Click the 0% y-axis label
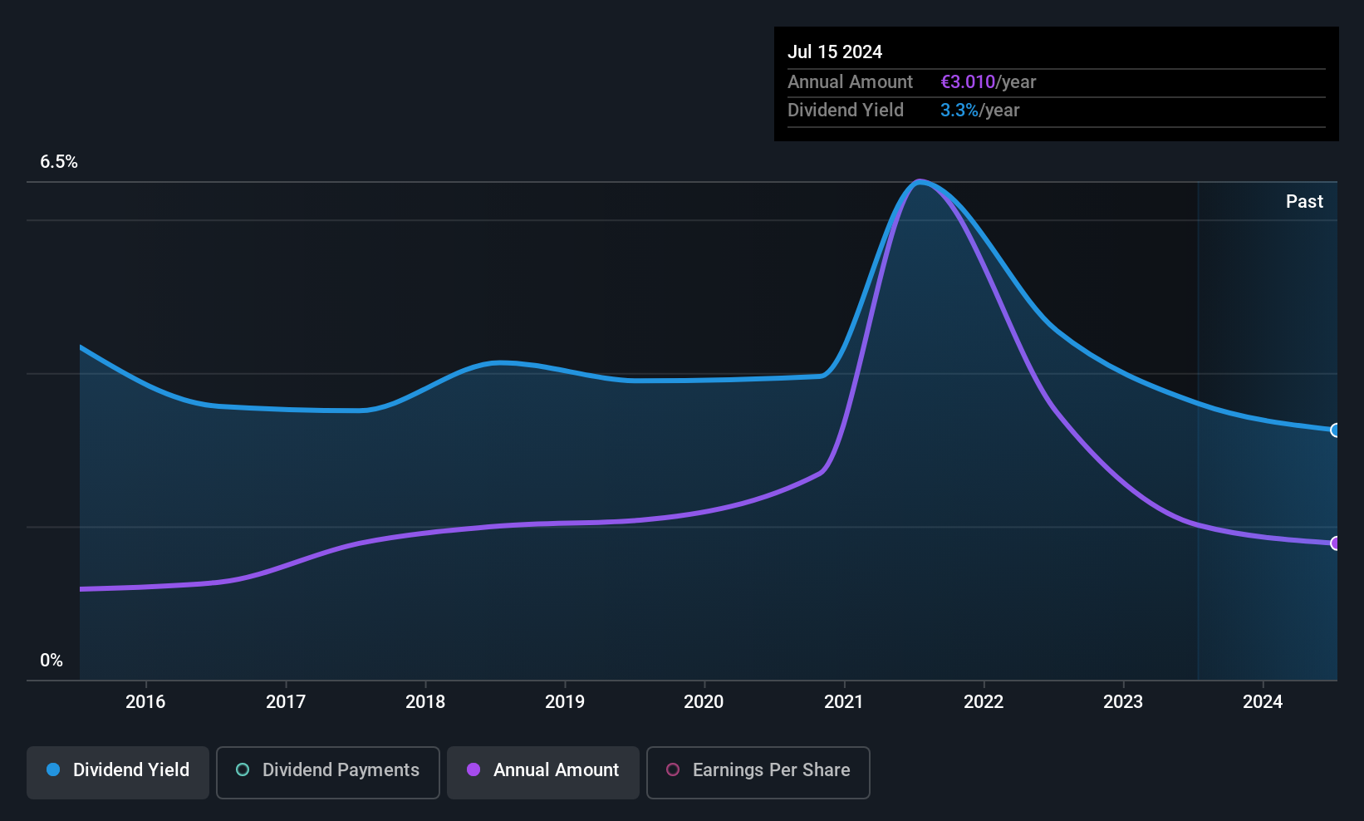 52,661
